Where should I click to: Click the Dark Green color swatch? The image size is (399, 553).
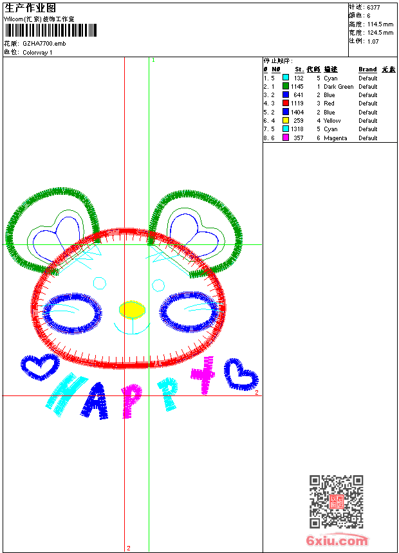click(286, 86)
